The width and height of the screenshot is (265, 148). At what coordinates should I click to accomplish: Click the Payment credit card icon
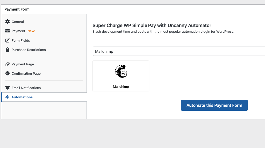click(x=7, y=31)
